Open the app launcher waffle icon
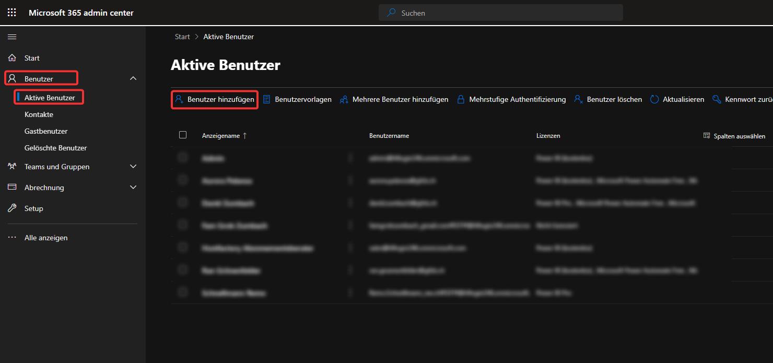 [12, 13]
